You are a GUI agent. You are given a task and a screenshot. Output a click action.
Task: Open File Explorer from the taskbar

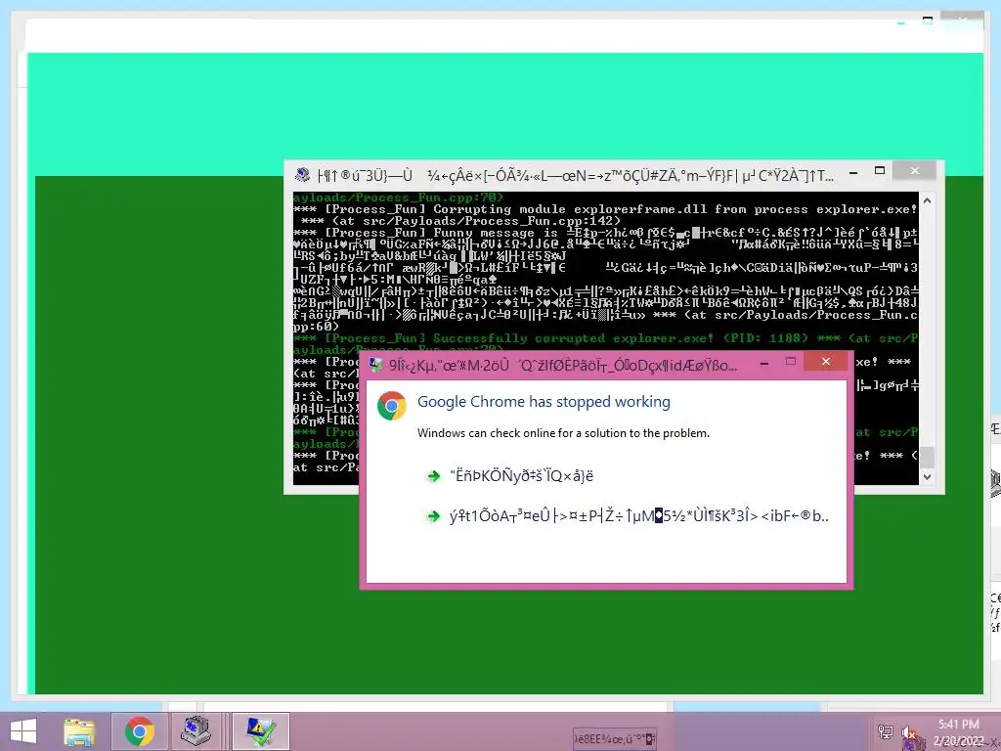coord(79,731)
